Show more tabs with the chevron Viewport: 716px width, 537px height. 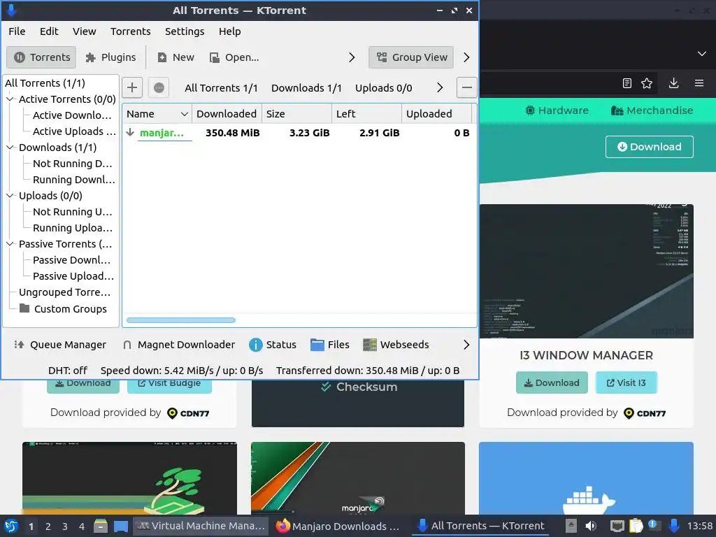[439, 87]
